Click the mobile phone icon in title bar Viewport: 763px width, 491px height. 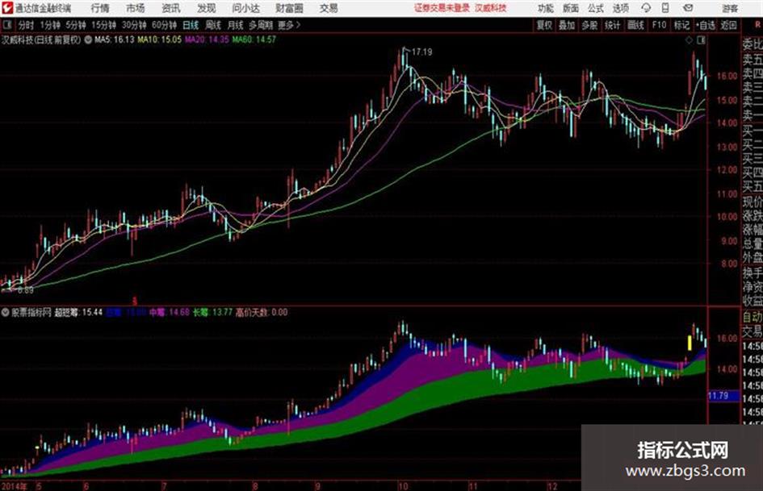(665, 8)
